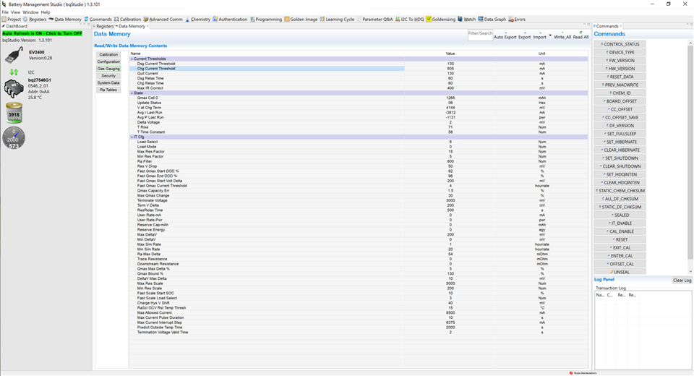Select the DashBoard panel tab
This screenshot has width=694, height=376.
pyautogui.click(x=15, y=26)
